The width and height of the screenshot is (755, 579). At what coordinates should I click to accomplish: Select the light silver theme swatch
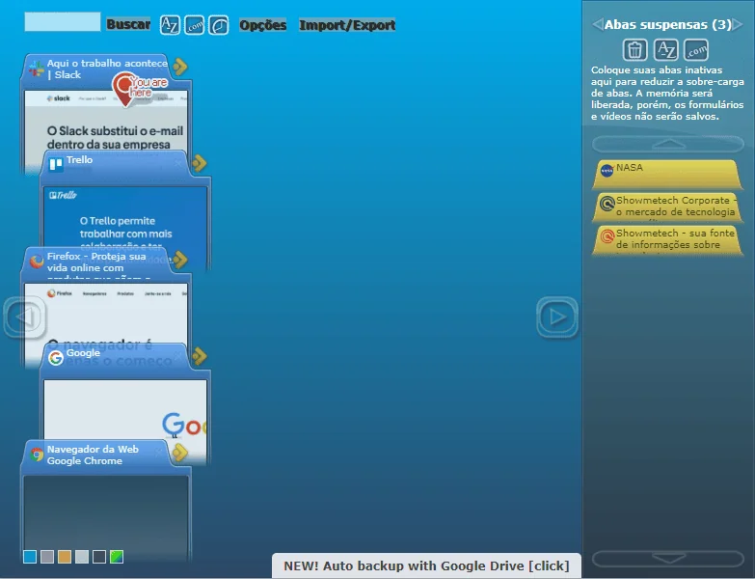(x=82, y=557)
